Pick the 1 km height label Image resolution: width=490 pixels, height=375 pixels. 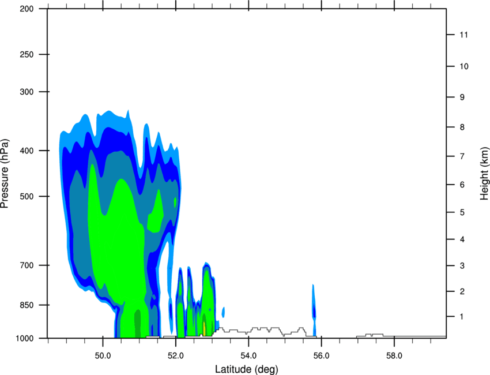462,317
